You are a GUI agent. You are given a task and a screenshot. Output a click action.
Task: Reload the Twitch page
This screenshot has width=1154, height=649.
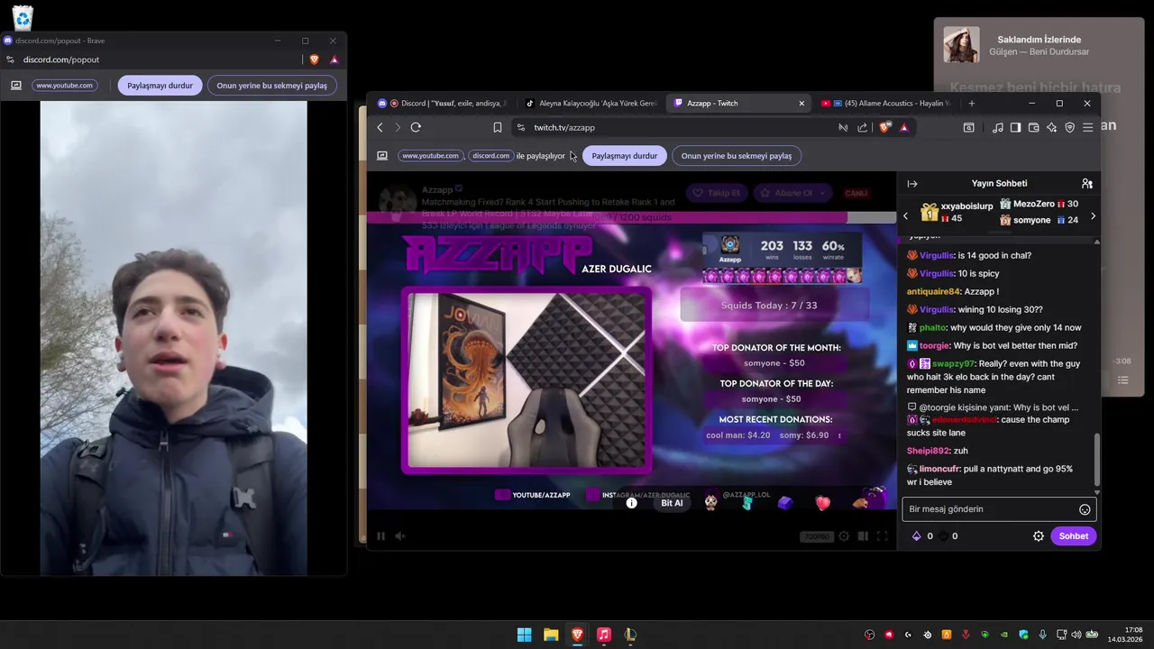tap(416, 128)
